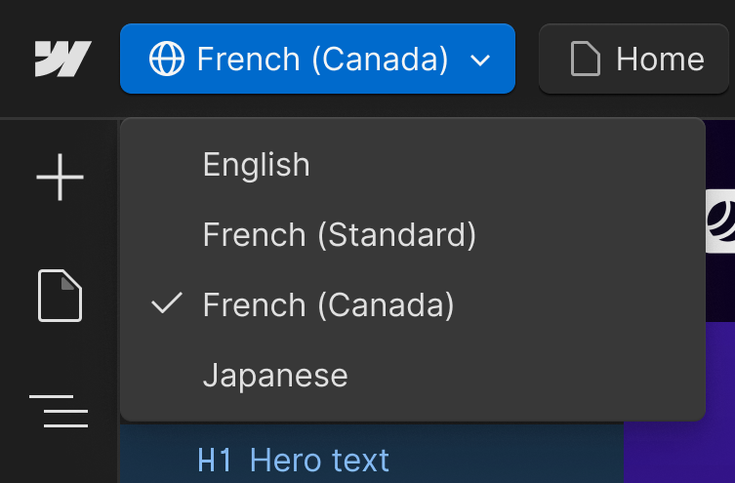This screenshot has height=483, width=735.
Task: Switch locale to English
Action: 256,165
